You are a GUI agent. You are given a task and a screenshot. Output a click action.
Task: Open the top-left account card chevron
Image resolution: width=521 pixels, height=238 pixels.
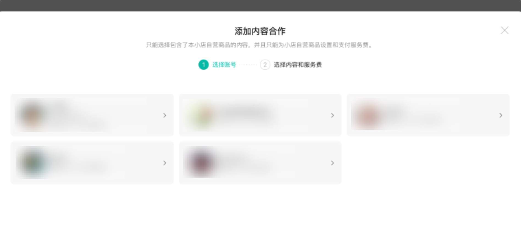pos(165,115)
